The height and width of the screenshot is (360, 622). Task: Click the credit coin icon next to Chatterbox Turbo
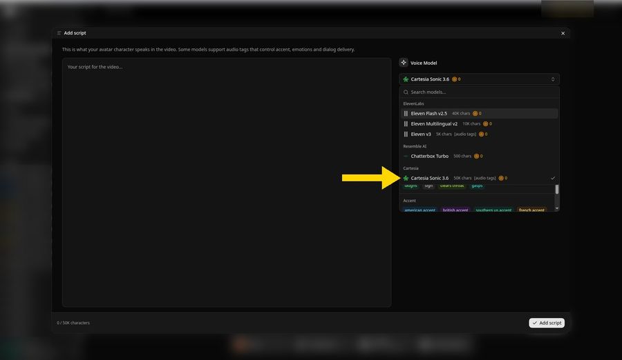click(476, 156)
